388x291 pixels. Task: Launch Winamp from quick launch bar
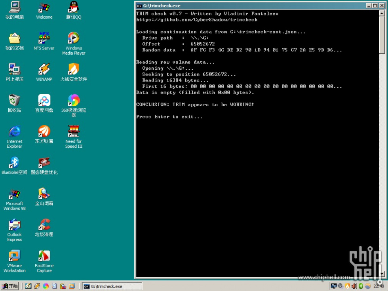[x=37, y=286]
